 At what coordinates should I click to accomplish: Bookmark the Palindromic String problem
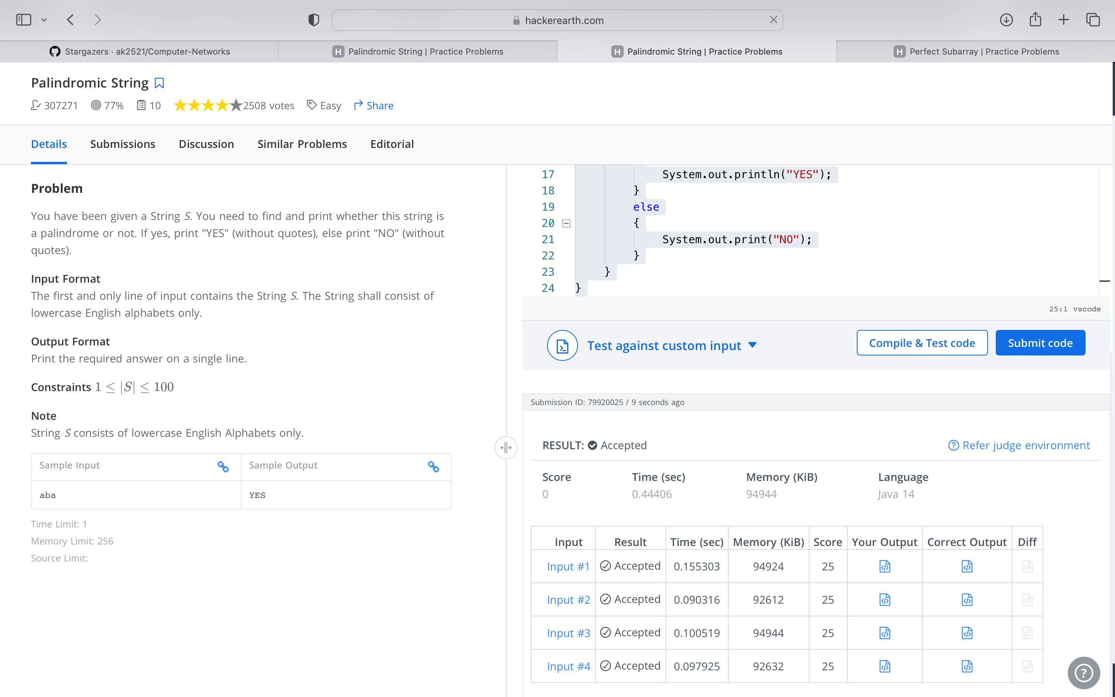click(159, 83)
